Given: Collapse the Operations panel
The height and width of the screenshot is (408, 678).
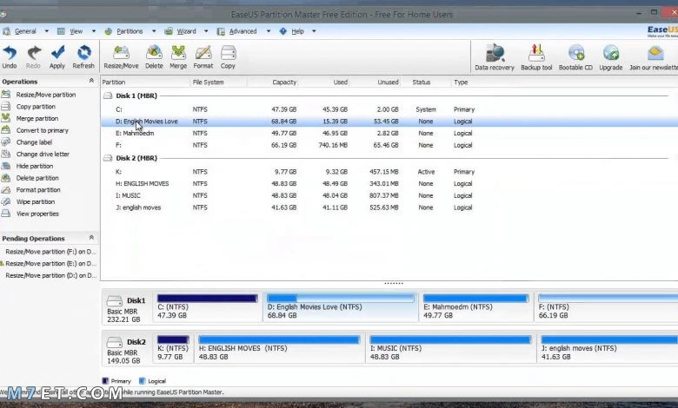Looking at the screenshot, I should (91, 81).
